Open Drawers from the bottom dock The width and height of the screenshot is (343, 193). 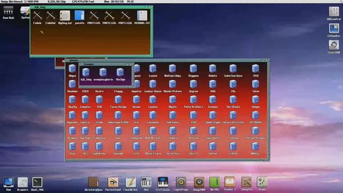[x=23, y=182]
